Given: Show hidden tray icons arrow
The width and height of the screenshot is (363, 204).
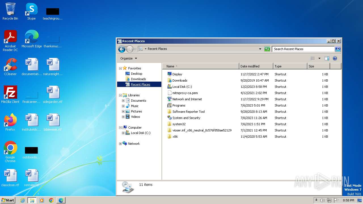Looking at the screenshot, I should click(x=316, y=200).
